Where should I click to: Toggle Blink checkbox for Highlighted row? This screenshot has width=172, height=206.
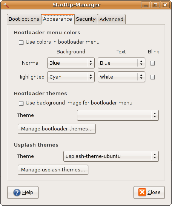click(152, 77)
